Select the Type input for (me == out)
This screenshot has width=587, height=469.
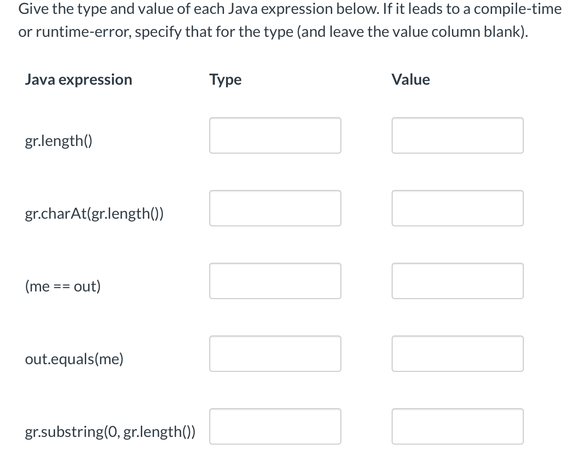tap(275, 281)
